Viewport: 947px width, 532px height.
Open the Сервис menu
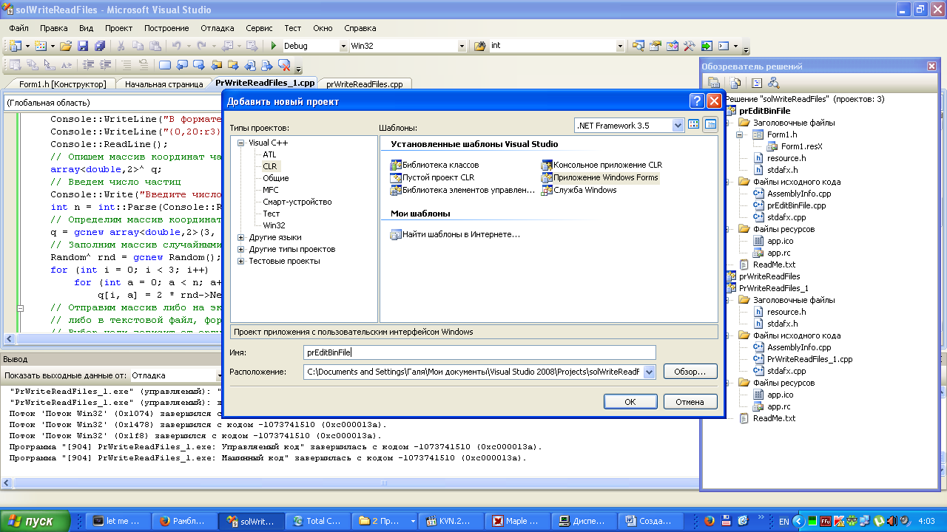coord(259,28)
